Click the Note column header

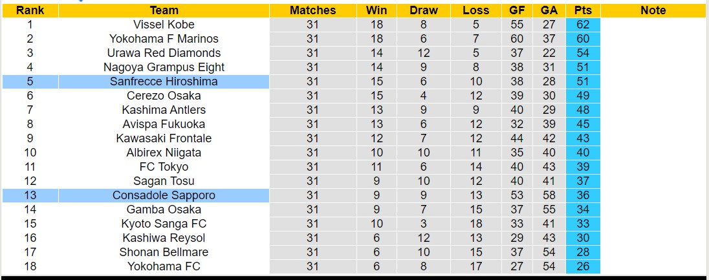click(653, 10)
